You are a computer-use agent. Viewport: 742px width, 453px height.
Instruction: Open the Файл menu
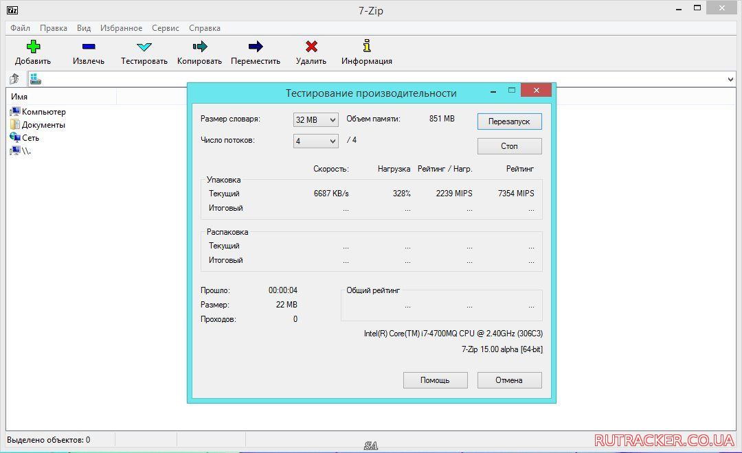pos(21,28)
